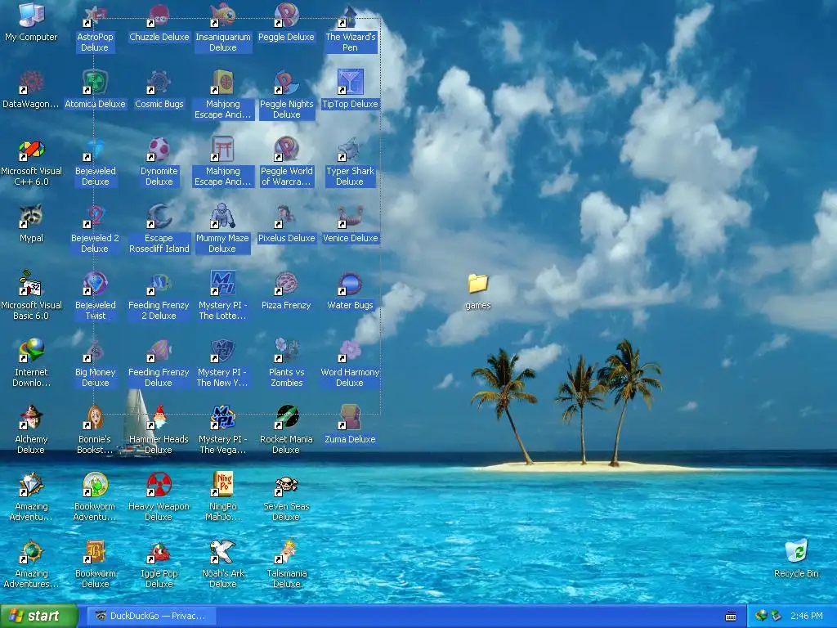The height and width of the screenshot is (628, 837).
Task: Open the Recycle Bin
Action: click(796, 551)
